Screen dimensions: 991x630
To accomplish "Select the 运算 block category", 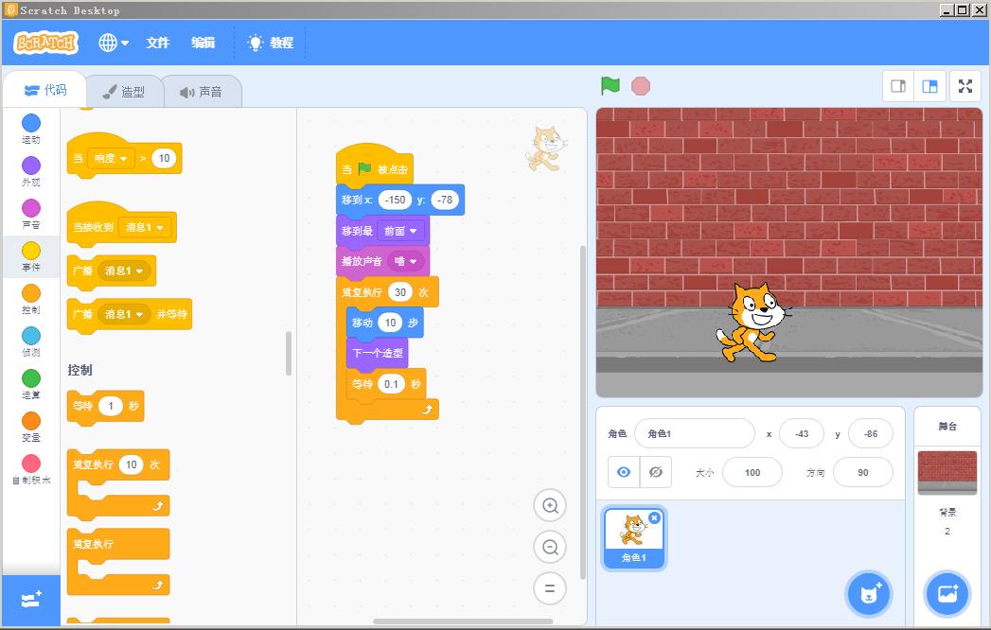I will [x=31, y=384].
